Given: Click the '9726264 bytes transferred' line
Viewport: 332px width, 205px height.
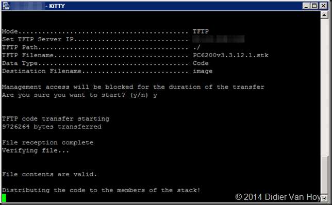Looking at the screenshot, I should (52, 127).
